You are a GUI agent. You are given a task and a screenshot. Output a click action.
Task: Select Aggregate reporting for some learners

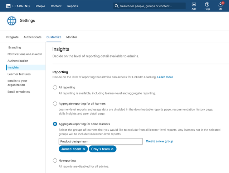[x=55, y=124]
